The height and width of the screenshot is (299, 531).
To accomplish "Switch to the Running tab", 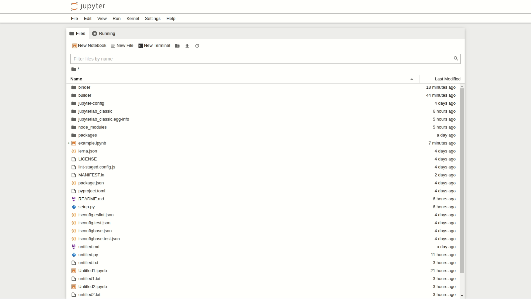I will (104, 34).
